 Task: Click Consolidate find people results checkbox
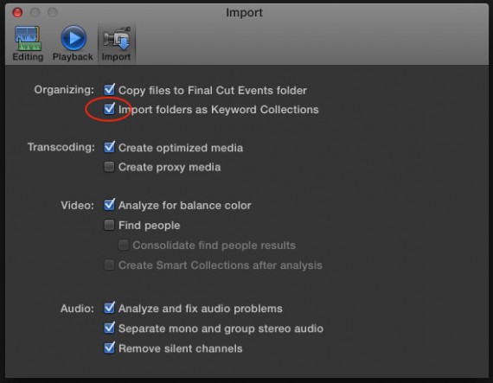pos(123,245)
